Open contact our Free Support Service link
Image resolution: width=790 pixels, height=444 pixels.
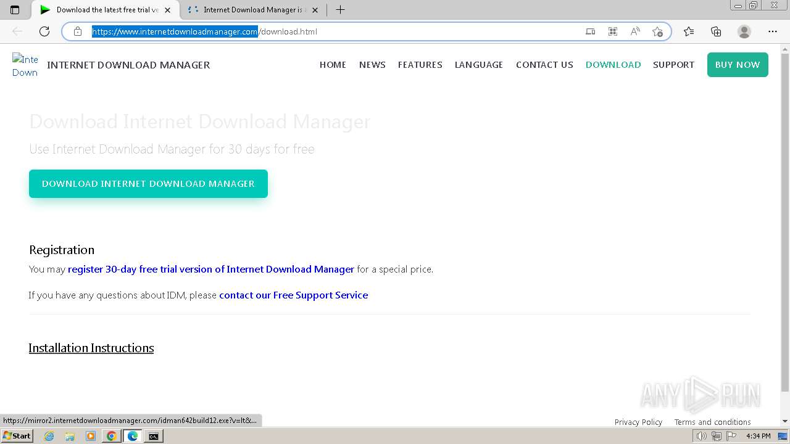pyautogui.click(x=294, y=295)
